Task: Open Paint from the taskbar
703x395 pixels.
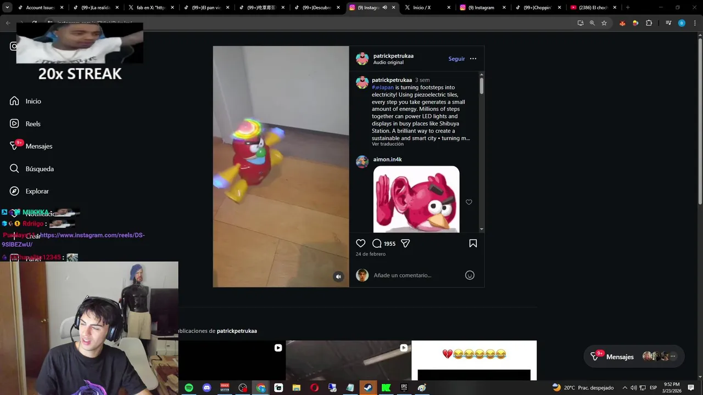Action: click(x=422, y=388)
